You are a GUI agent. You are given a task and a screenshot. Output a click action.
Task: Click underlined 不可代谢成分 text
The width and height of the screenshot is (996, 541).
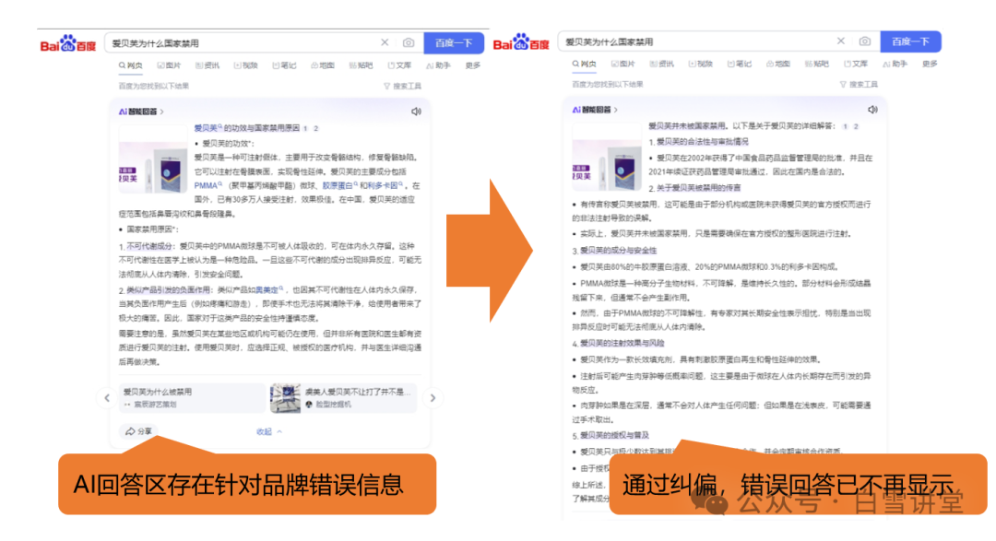pyautogui.click(x=149, y=246)
